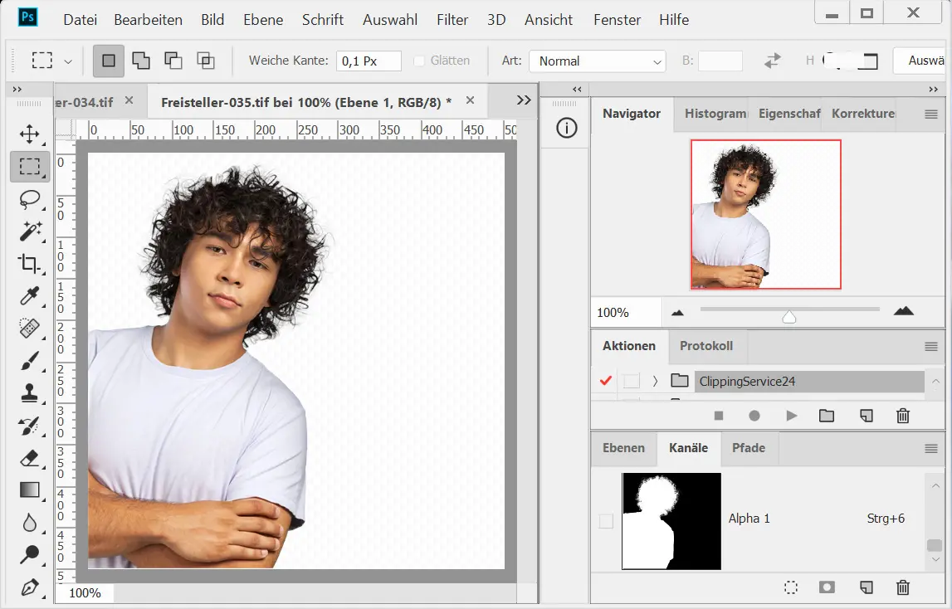
Task: Select the Magic Wand tool
Action: tap(29, 231)
